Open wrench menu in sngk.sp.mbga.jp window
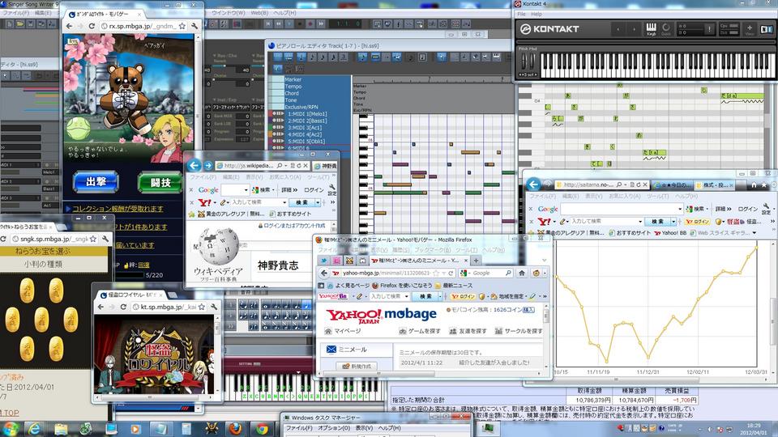 click(x=105, y=239)
